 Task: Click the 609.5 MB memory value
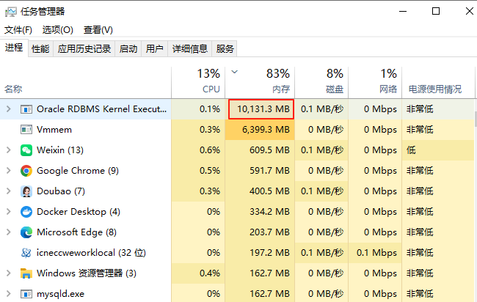coord(269,150)
